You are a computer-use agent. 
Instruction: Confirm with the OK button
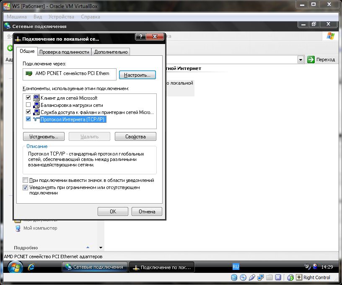113,212
